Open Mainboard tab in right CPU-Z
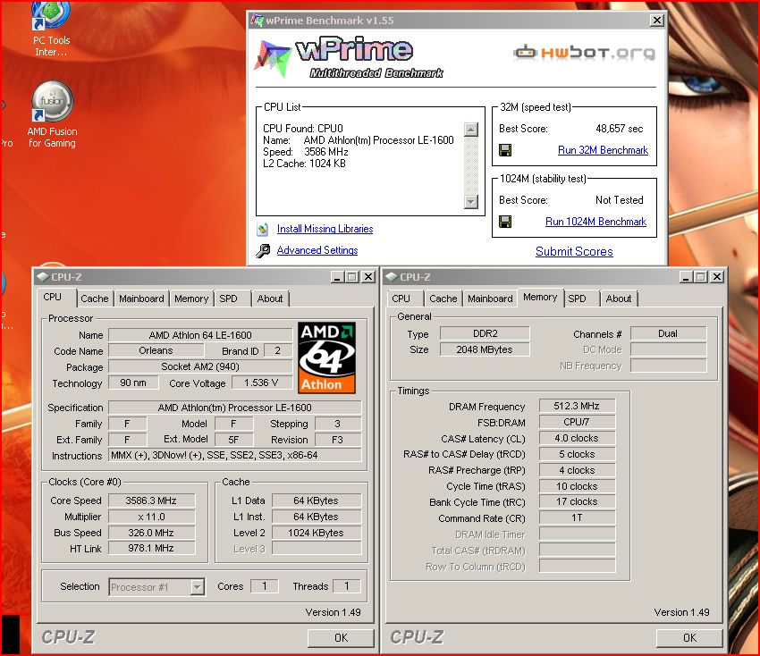 [490, 299]
